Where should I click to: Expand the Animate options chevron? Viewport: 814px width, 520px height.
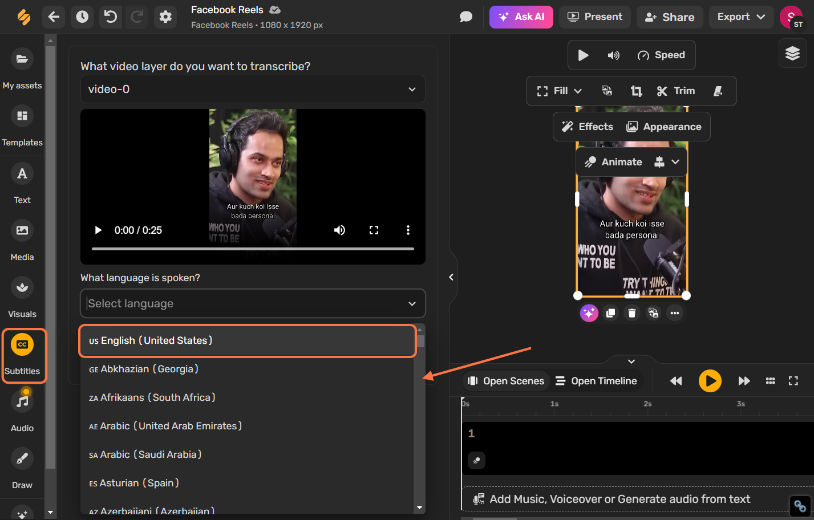click(675, 162)
